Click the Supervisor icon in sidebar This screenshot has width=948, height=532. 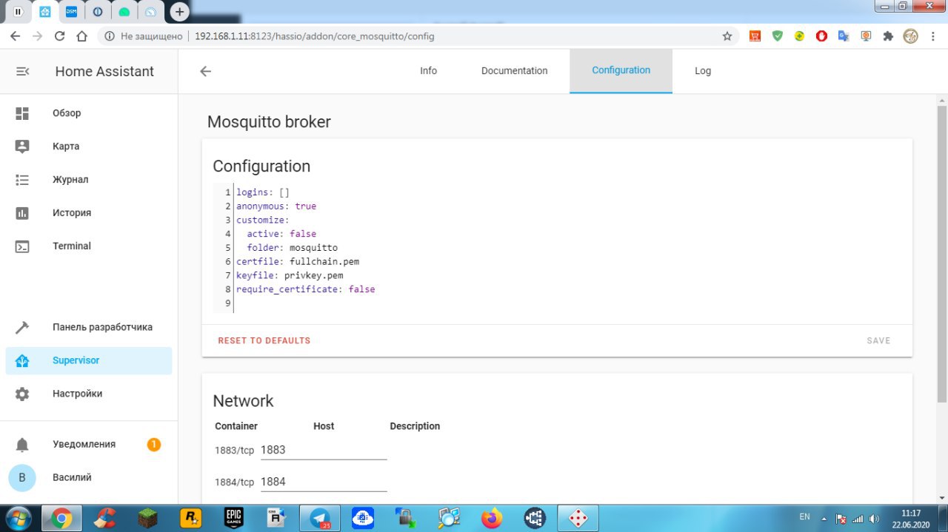click(x=22, y=361)
